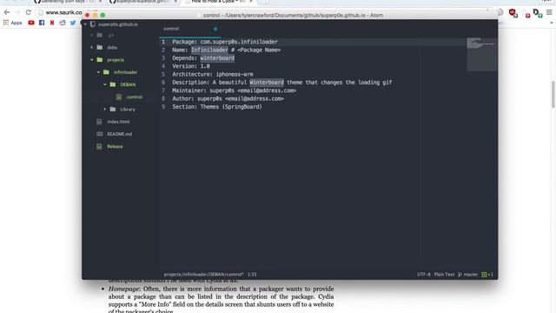
Task: Close the Generating SSH keys Chrome tab
Action: click(100, 2)
